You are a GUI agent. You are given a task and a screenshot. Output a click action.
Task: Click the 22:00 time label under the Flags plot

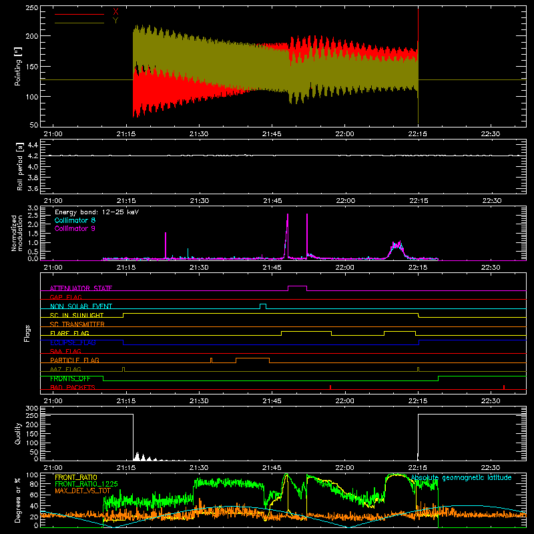click(x=344, y=401)
